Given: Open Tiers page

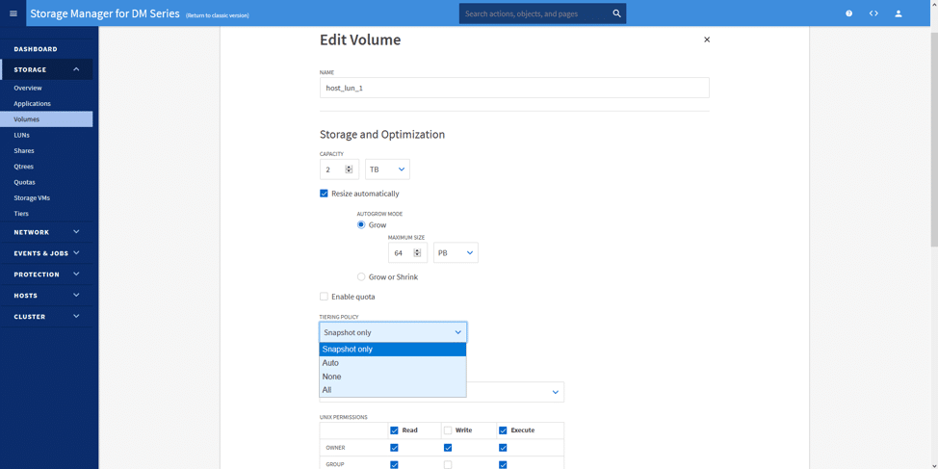Looking at the screenshot, I should [21, 214].
